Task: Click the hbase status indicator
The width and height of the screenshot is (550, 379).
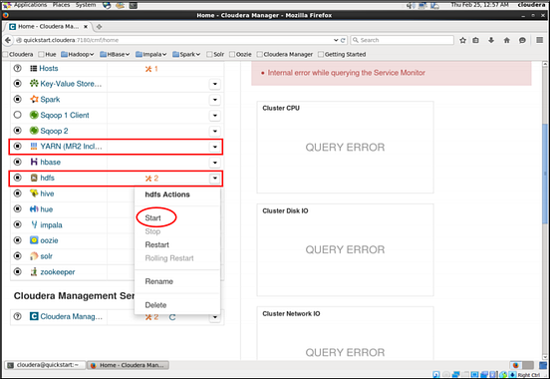Action: pos(17,162)
